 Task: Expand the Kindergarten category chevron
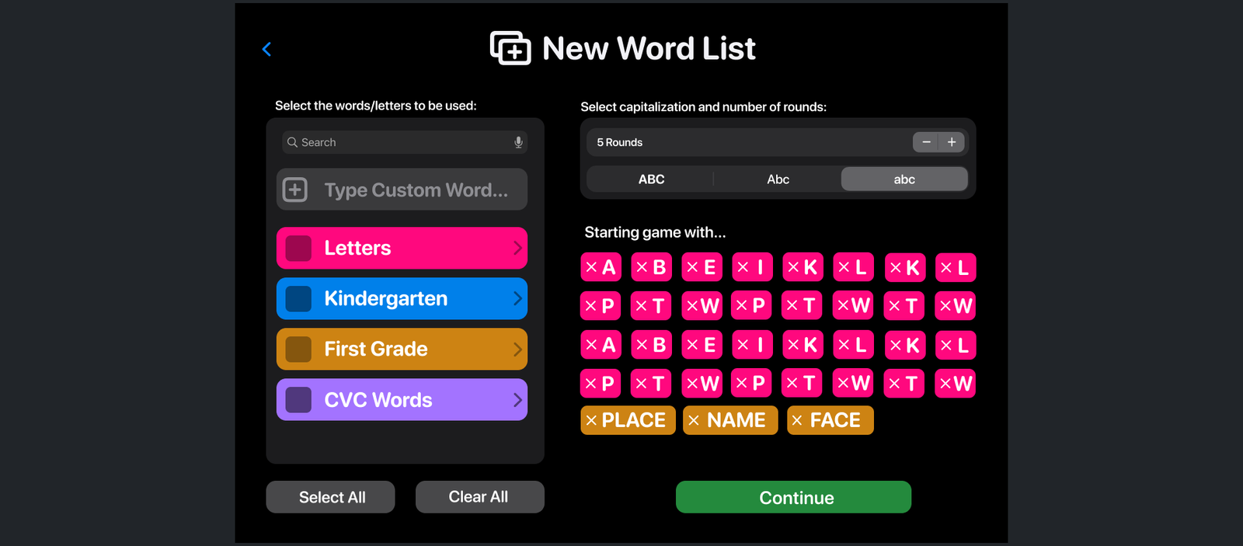point(517,299)
